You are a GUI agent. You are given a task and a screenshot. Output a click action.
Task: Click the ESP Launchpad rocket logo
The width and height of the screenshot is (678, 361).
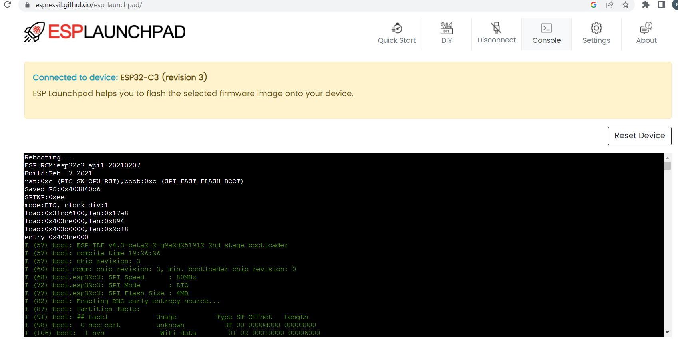[x=34, y=32]
